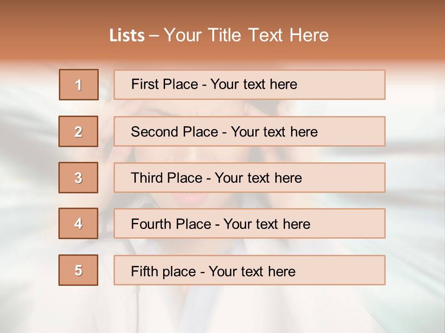Select the number 2 box
This screenshot has height=333, width=445.
78,131
